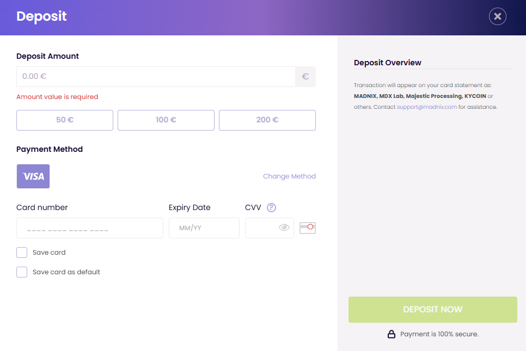Toggle CVV visibility eye icon

coord(284,227)
